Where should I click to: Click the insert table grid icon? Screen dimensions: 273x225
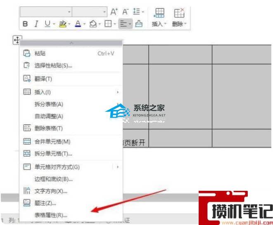coord(27,92)
